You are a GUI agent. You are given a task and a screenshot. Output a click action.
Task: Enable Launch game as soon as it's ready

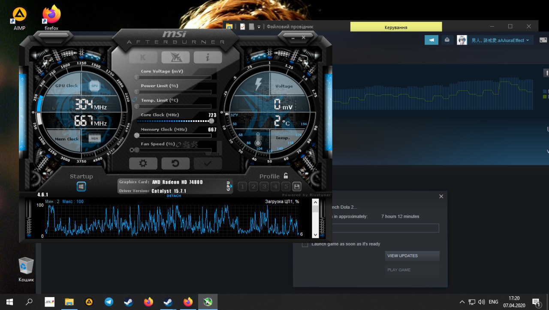pyautogui.click(x=305, y=244)
